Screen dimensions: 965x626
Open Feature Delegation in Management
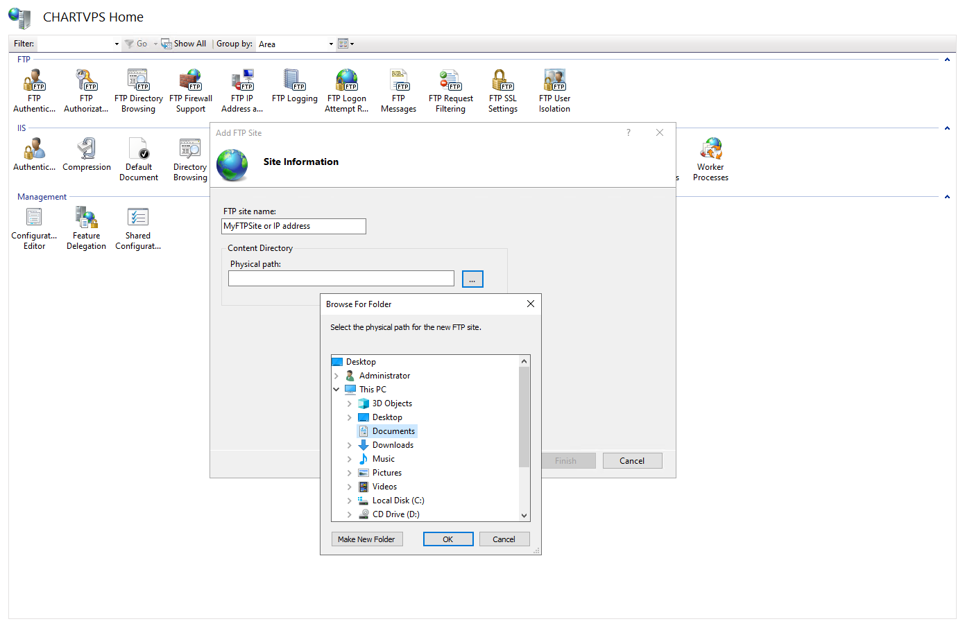coord(86,228)
